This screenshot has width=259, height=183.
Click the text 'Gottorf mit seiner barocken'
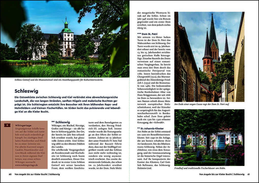tap(68, 165)
